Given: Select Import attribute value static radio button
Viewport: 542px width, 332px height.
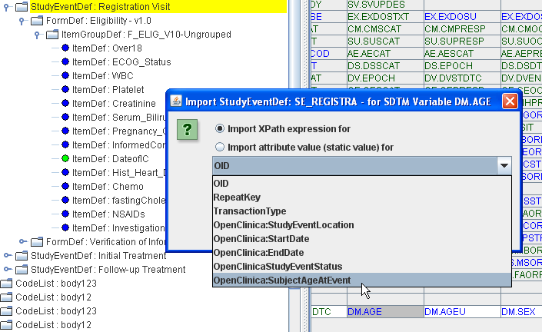Looking at the screenshot, I should [x=221, y=147].
